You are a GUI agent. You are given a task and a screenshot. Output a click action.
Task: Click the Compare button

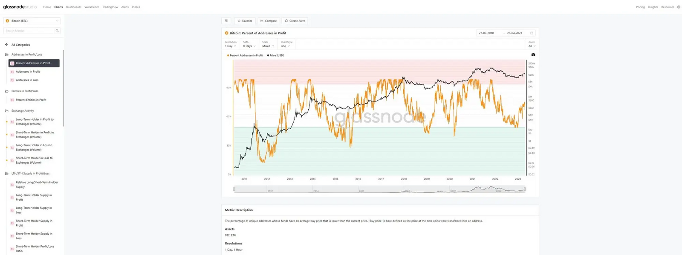[269, 21]
